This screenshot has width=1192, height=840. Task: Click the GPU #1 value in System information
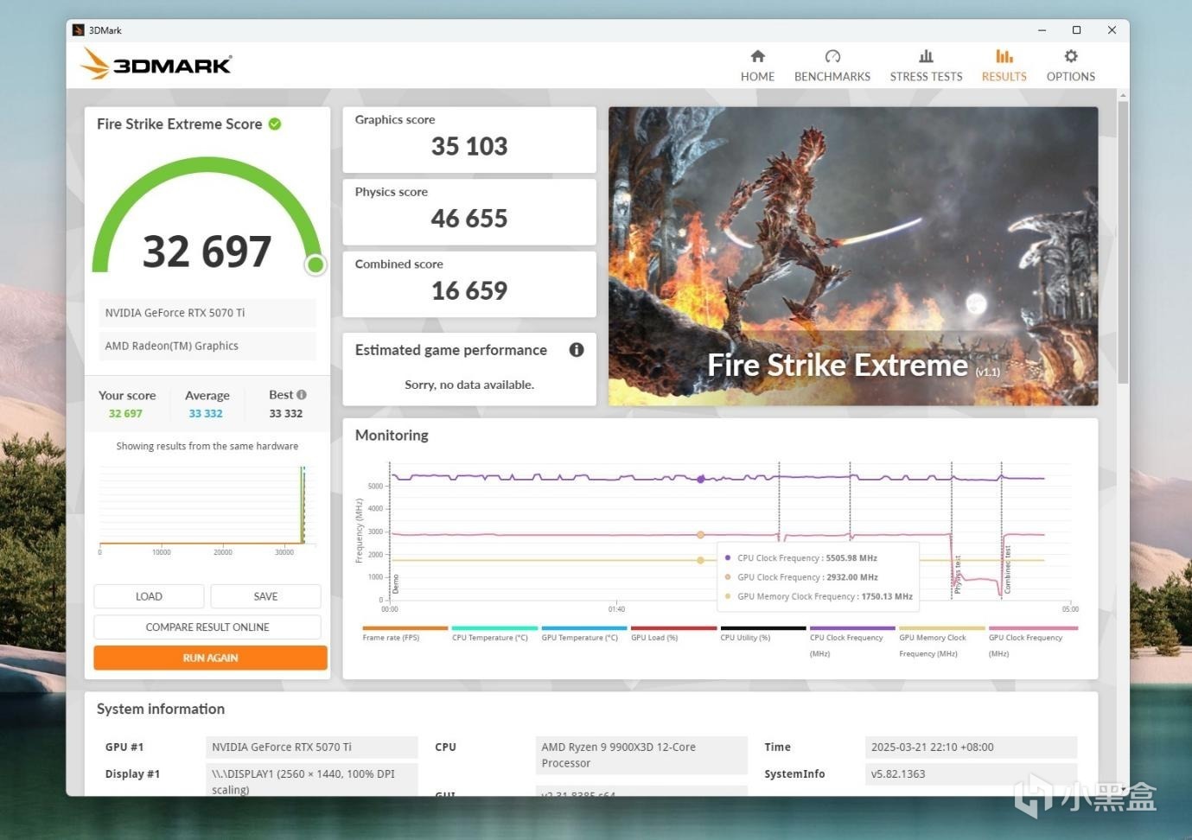[x=312, y=747]
